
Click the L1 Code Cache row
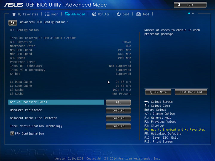pos(70,86)
